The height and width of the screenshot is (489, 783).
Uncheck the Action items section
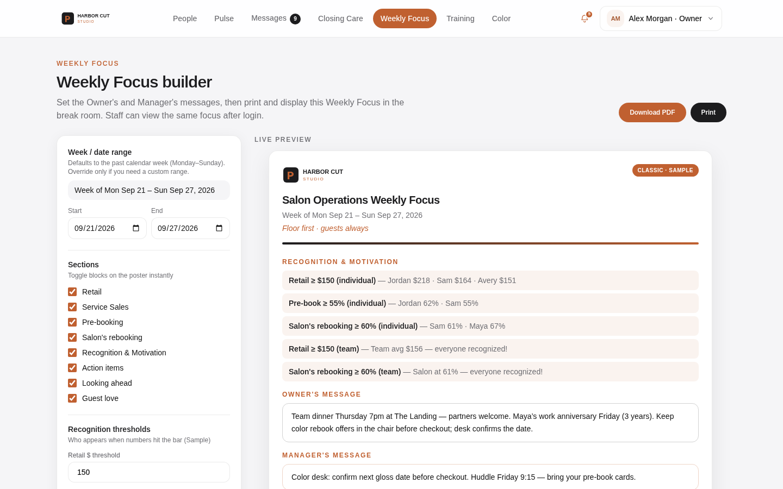(x=72, y=368)
